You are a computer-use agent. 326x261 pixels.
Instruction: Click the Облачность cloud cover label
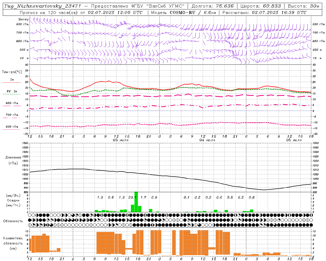point(13,221)
